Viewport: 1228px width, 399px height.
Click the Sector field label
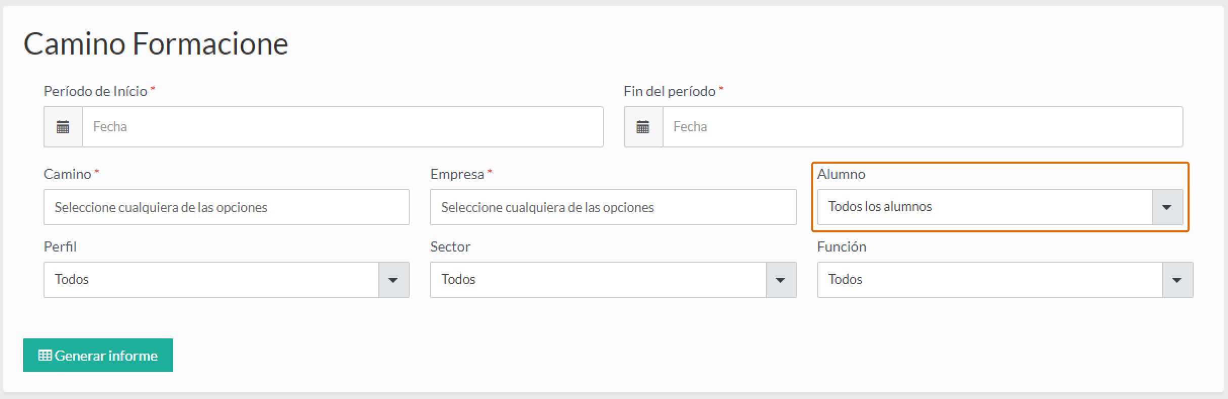[450, 247]
